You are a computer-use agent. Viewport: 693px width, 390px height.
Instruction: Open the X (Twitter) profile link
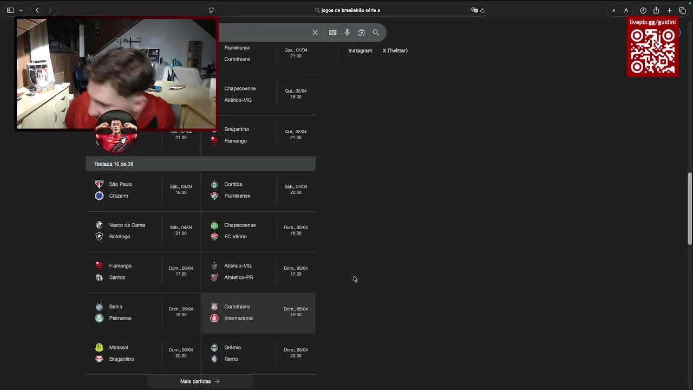[395, 50]
